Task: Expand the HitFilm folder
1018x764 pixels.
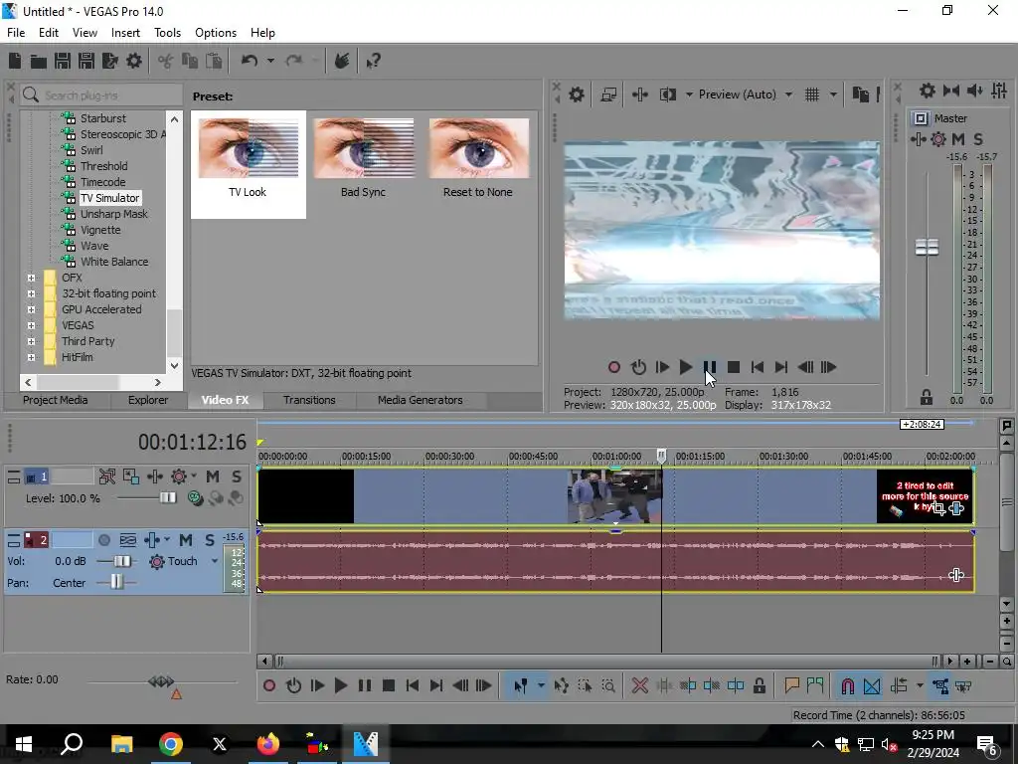Action: point(31,357)
